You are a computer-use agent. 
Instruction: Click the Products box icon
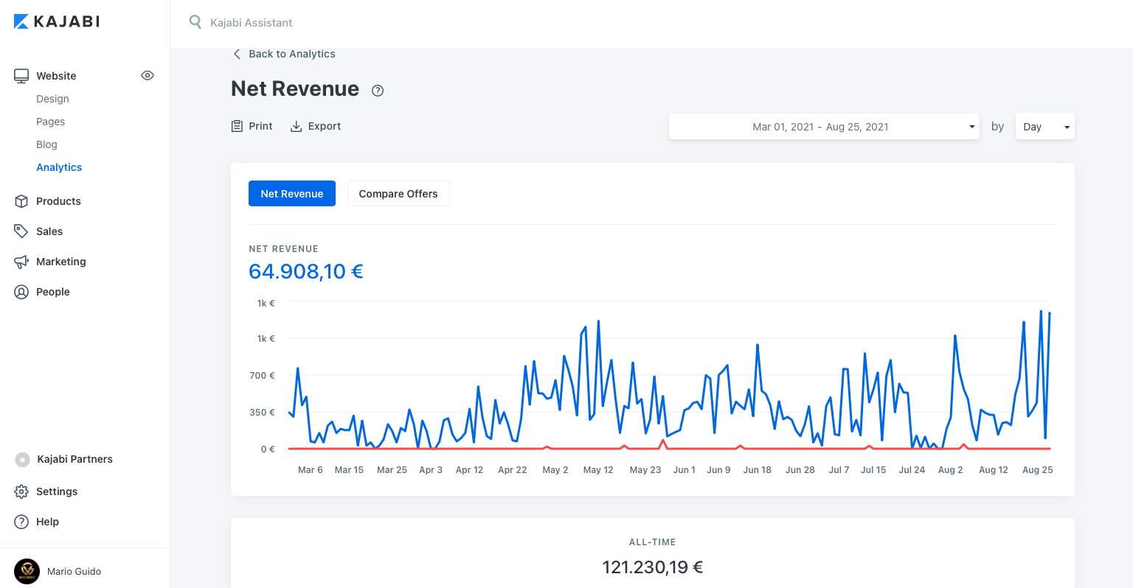click(x=21, y=201)
